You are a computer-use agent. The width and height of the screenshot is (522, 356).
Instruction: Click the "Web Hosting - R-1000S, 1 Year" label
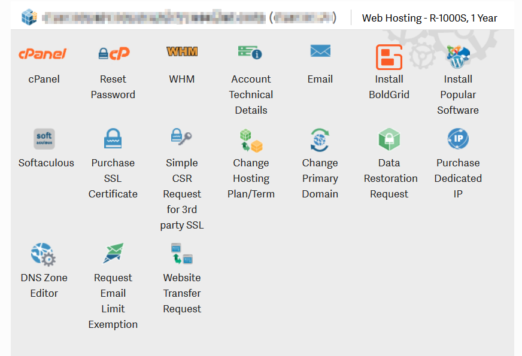(429, 18)
